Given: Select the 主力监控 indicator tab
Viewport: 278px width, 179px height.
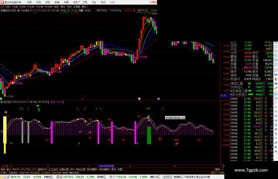Looking at the screenshot, I should 53,169.
